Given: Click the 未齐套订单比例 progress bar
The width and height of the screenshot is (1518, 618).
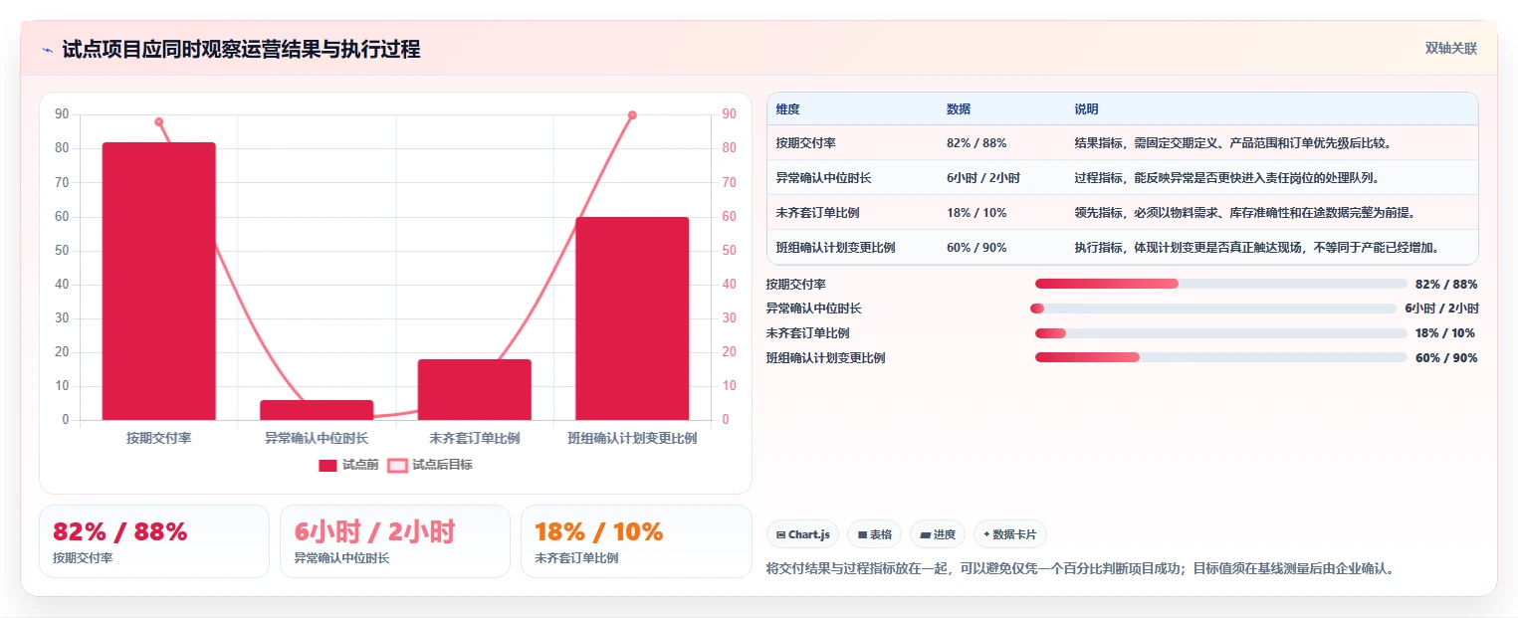Looking at the screenshot, I should click(1220, 333).
